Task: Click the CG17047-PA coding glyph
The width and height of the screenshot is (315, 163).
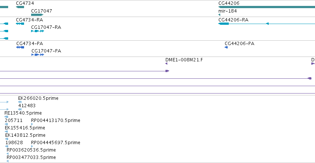Action: (x=38, y=55)
